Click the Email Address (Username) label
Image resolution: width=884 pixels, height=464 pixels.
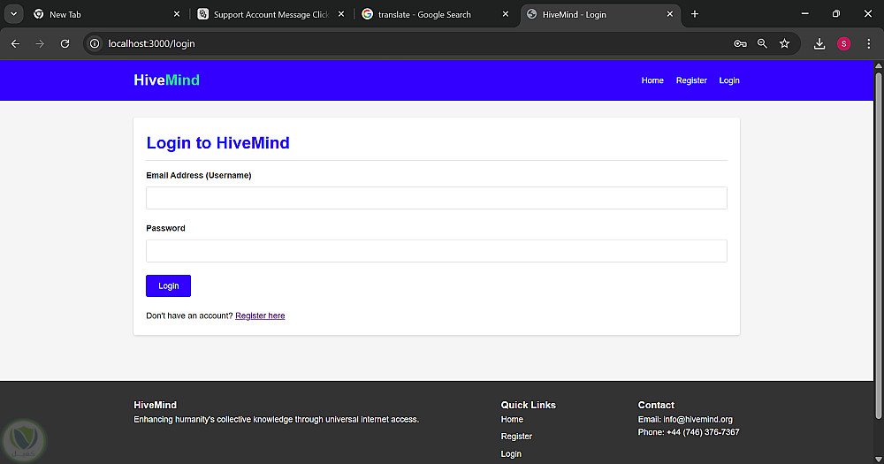[198, 175]
